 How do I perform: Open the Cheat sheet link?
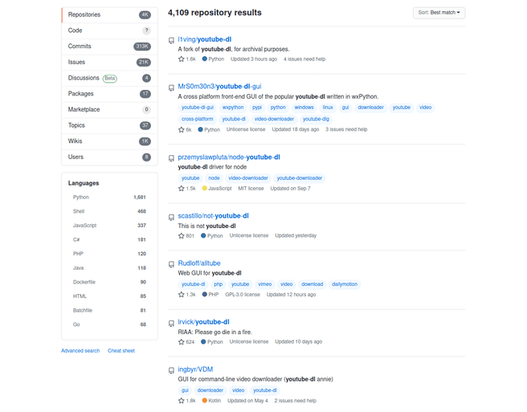click(121, 351)
